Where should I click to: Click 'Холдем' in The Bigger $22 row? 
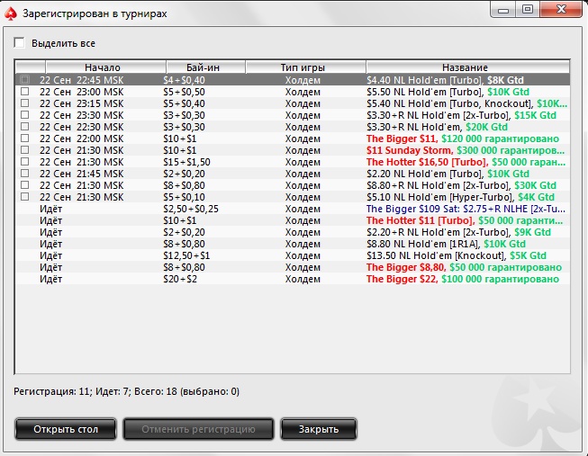[303, 279]
